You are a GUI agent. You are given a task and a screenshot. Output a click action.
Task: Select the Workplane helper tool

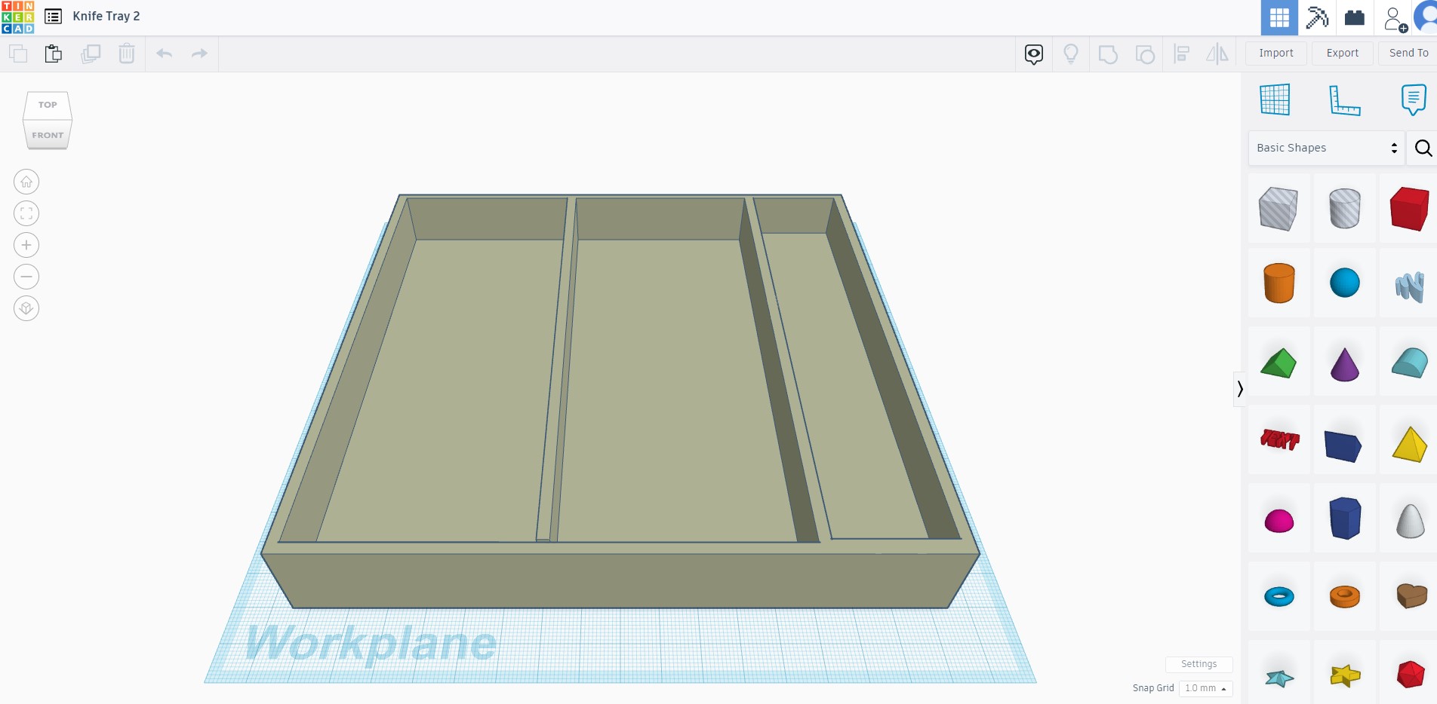1275,99
